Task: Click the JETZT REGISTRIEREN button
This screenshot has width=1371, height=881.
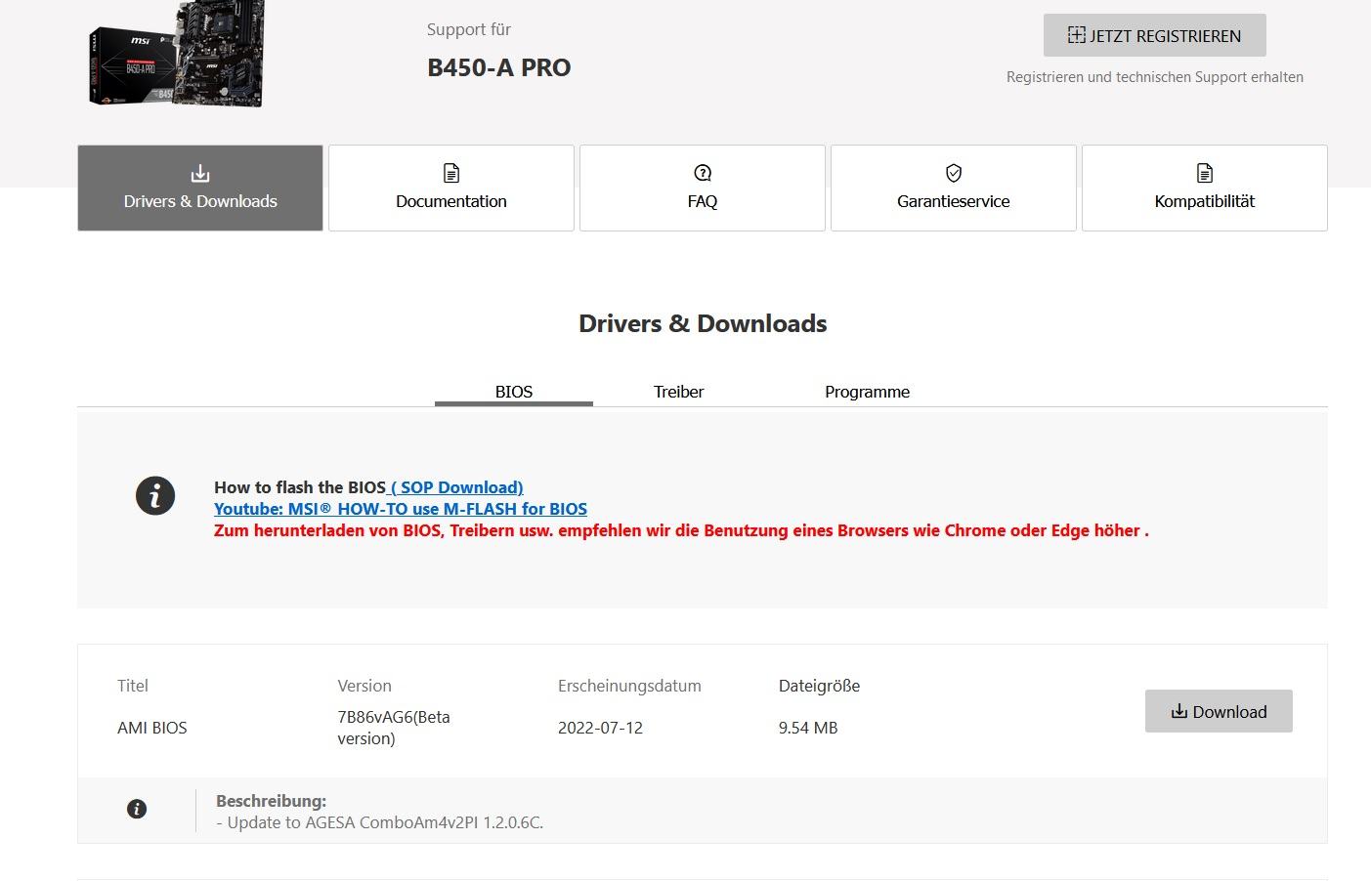Action: pyautogui.click(x=1155, y=35)
